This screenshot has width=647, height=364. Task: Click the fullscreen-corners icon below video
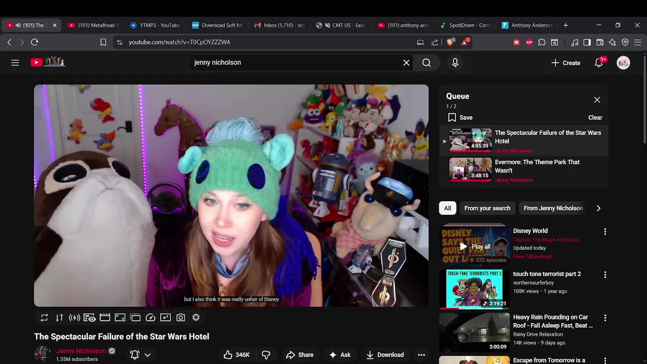pos(120,317)
